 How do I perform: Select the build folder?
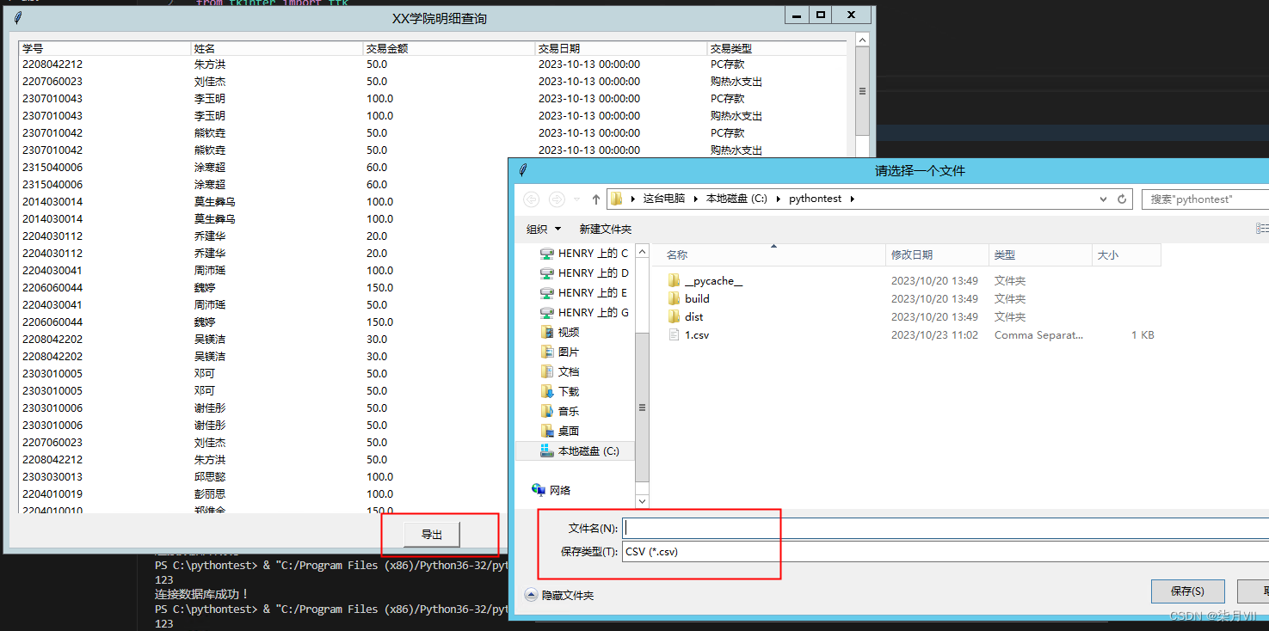[697, 299]
